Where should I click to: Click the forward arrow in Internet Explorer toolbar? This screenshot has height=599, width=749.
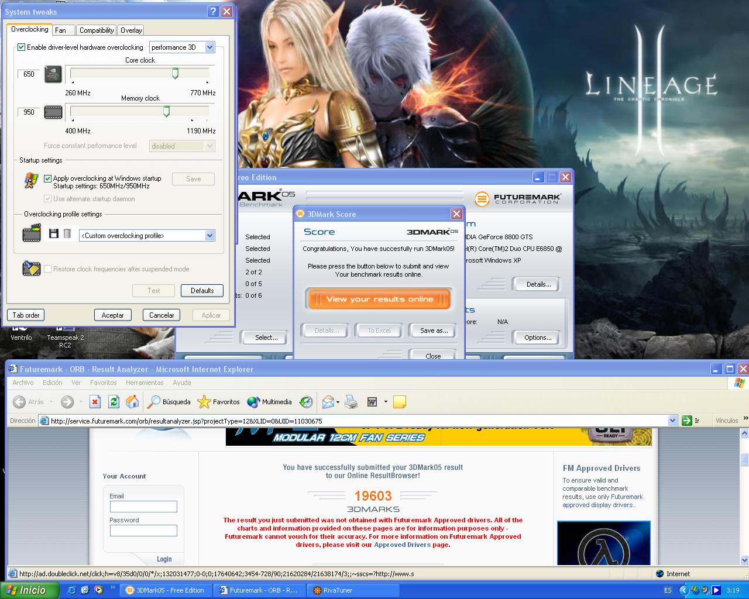(x=67, y=402)
